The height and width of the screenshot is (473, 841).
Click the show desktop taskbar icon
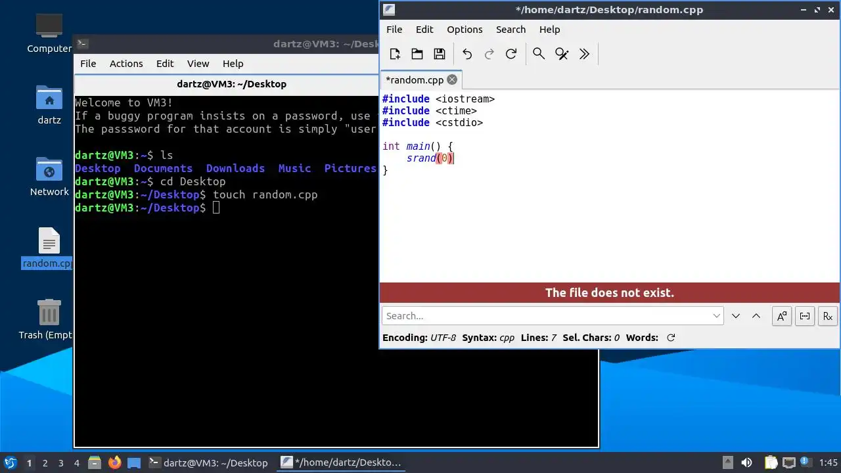[134, 462]
